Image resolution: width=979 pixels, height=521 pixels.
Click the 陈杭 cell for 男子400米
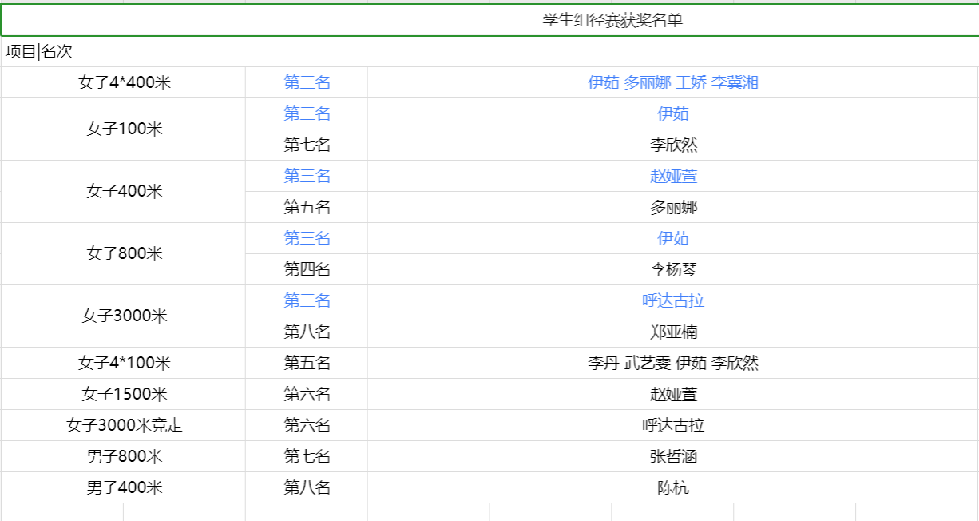coord(672,487)
